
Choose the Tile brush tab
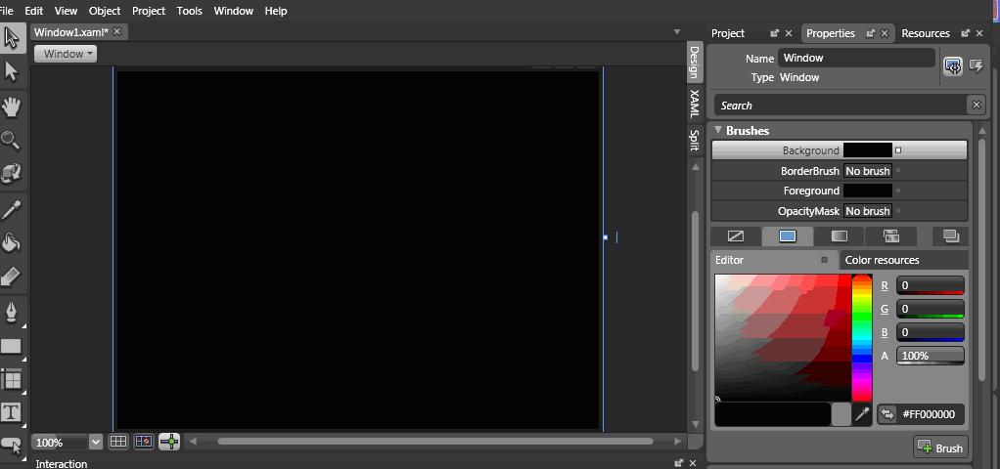(891, 236)
